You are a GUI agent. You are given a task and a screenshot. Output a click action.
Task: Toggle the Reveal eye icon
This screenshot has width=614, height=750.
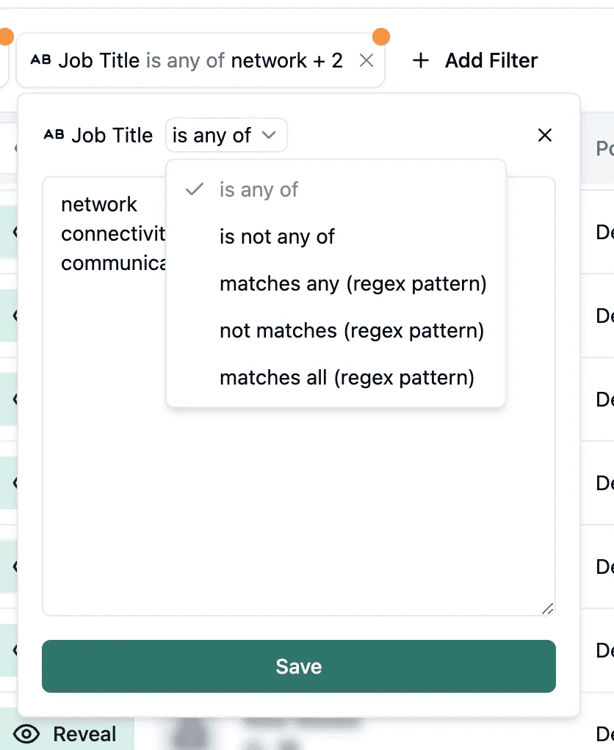coord(27,734)
